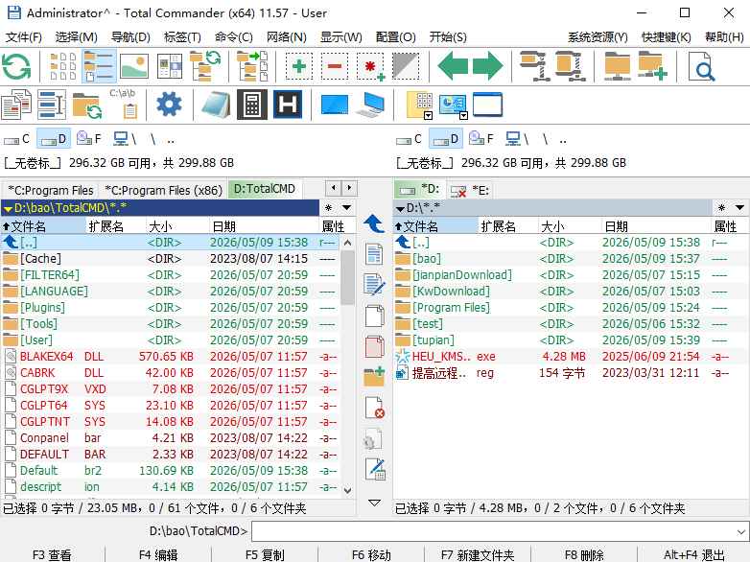Click the green Refresh toolbar icon
This screenshot has height=562, width=750.
(x=16, y=66)
